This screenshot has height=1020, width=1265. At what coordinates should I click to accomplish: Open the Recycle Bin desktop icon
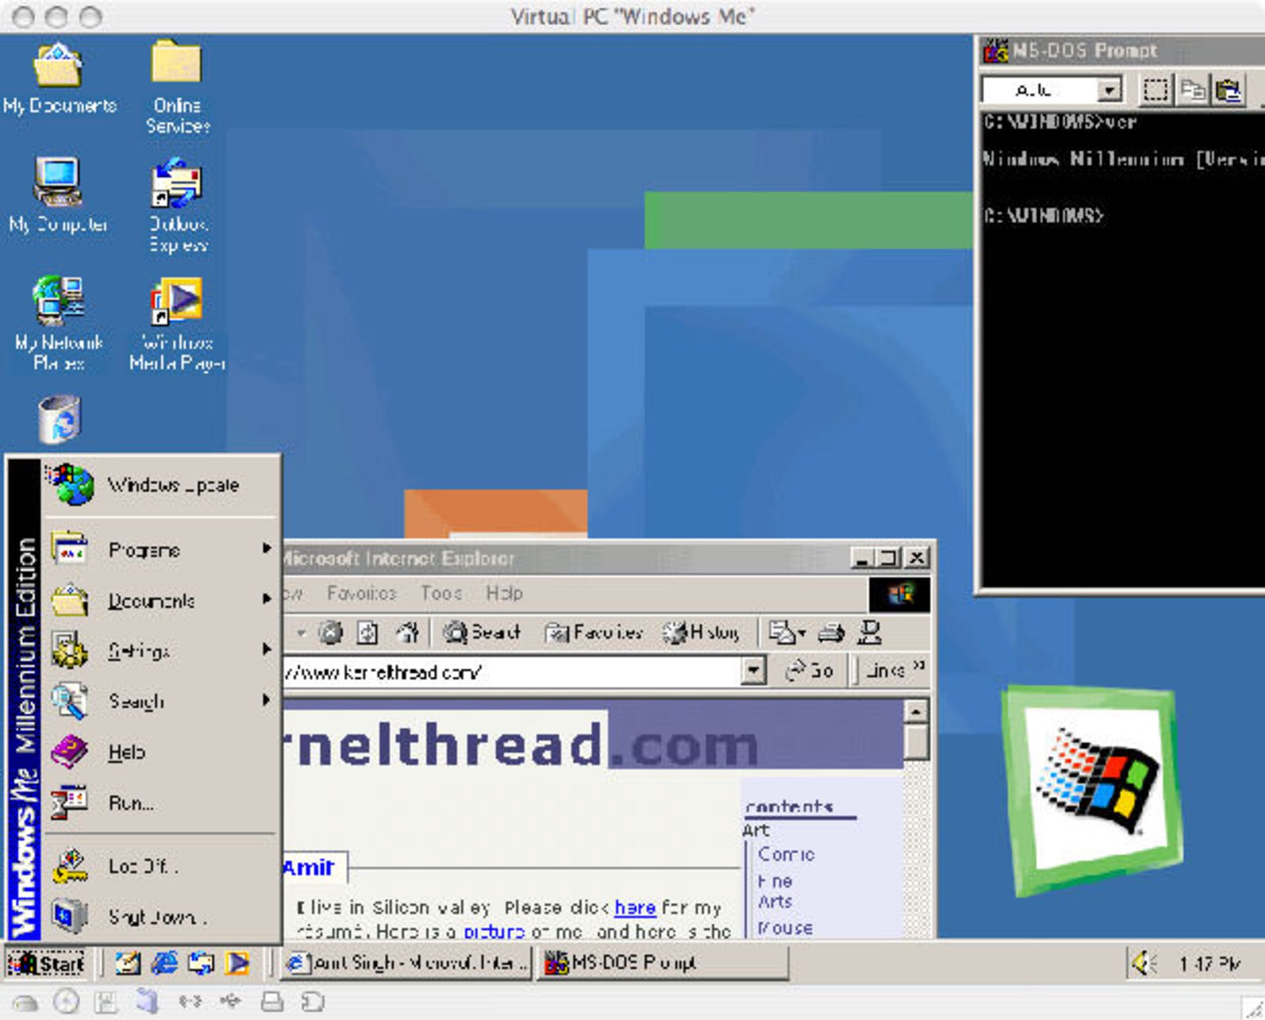[59, 418]
